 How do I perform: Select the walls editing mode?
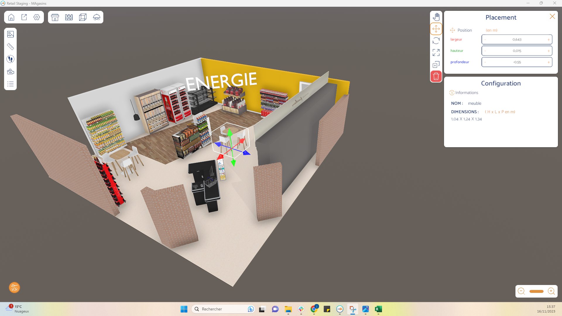click(x=69, y=17)
